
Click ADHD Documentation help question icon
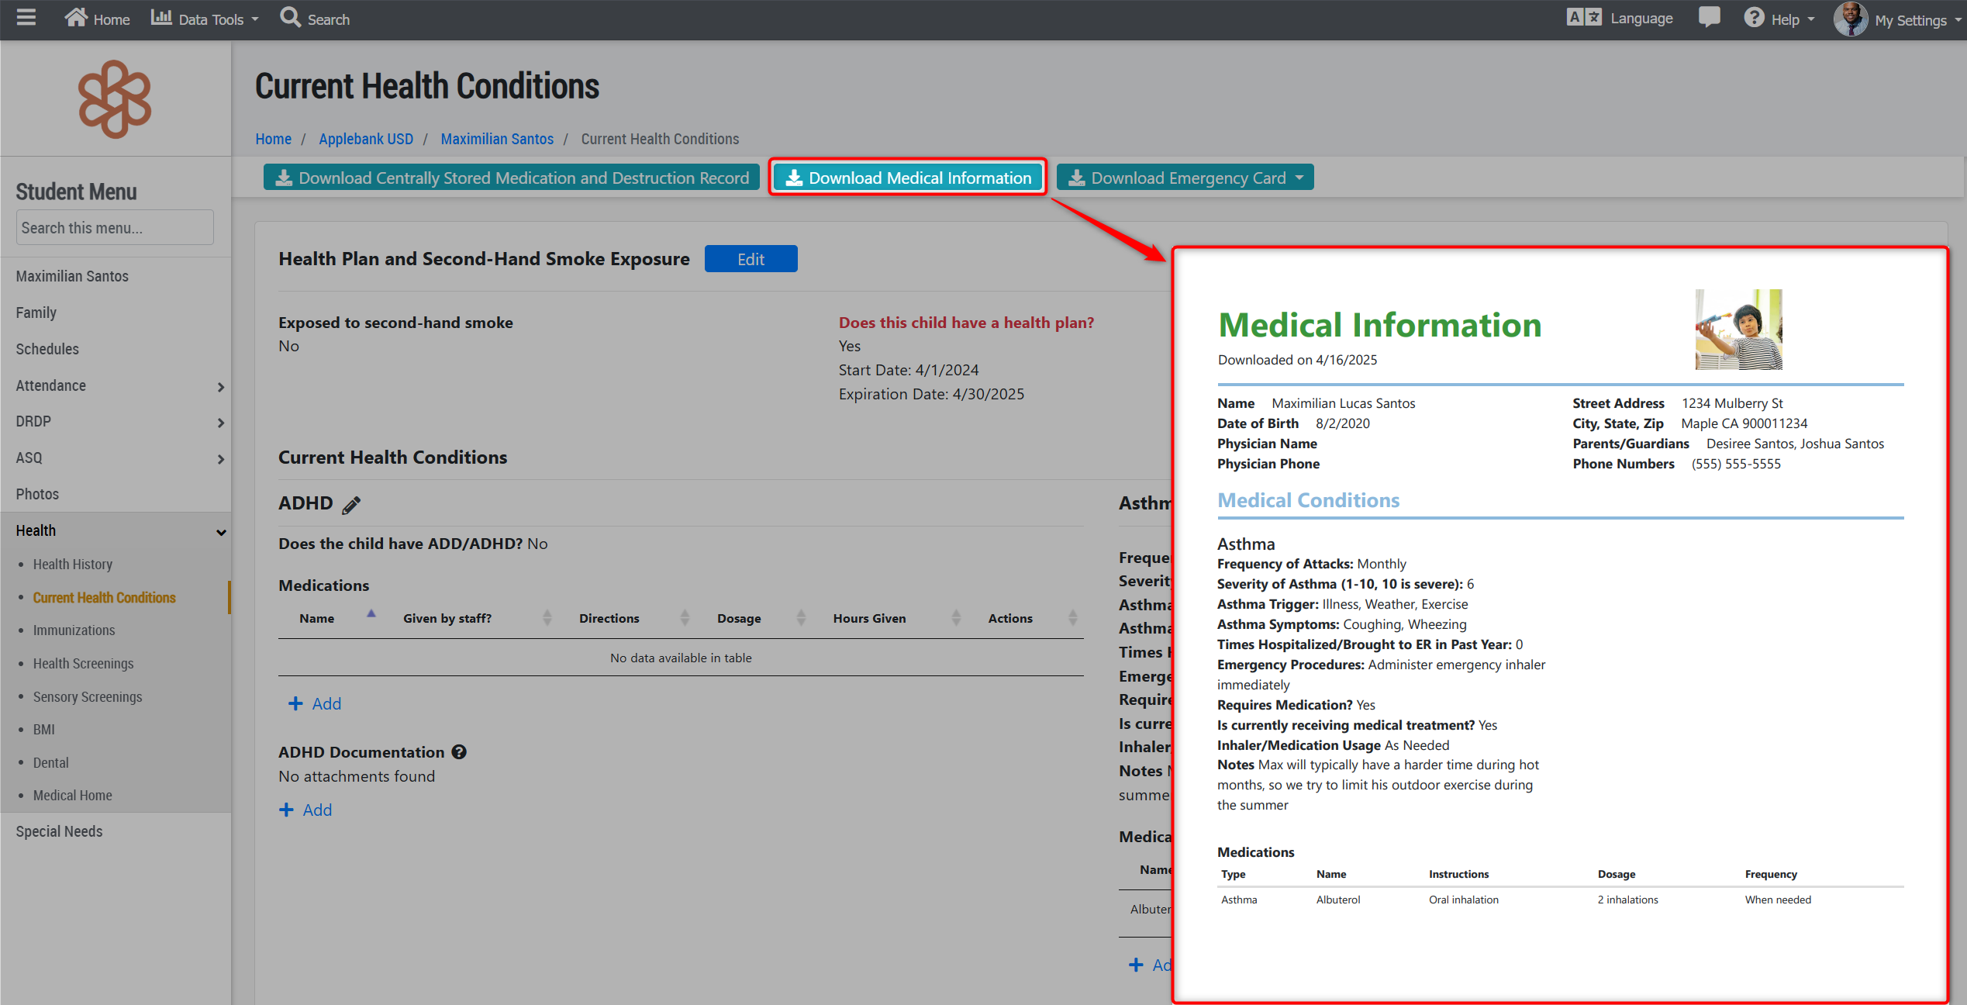pyautogui.click(x=459, y=752)
